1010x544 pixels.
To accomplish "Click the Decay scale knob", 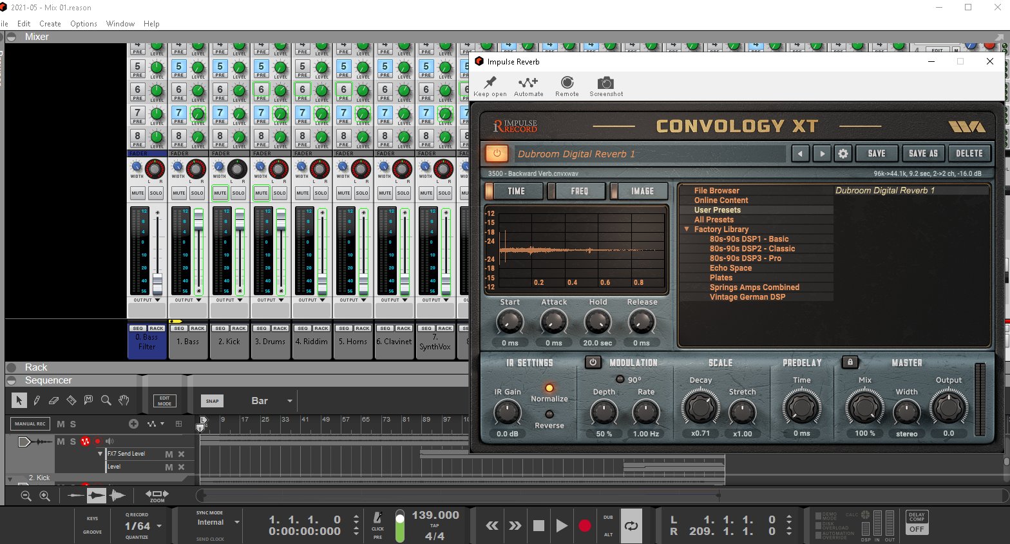I will point(700,407).
